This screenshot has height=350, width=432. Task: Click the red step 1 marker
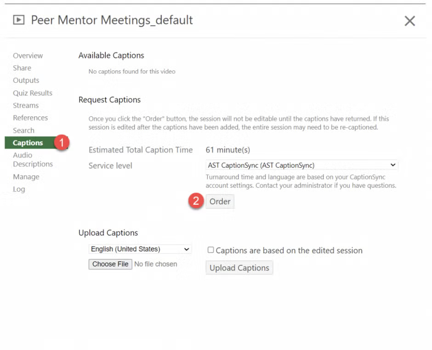click(61, 143)
